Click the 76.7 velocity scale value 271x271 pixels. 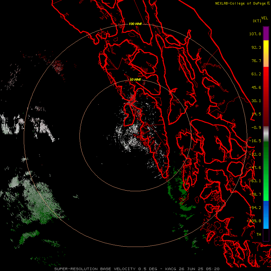[256, 61]
